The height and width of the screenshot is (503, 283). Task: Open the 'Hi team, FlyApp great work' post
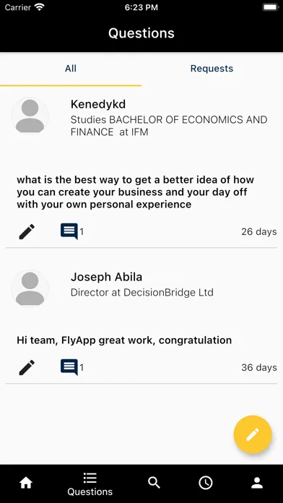point(124,340)
